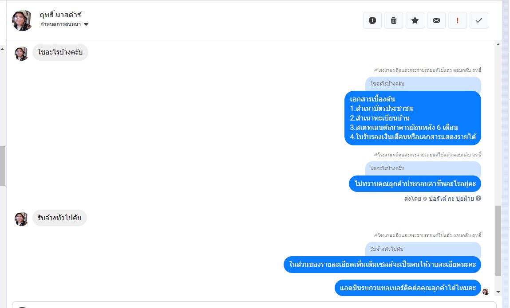Click the left panel scrollbar up arrow

pos(2,49)
